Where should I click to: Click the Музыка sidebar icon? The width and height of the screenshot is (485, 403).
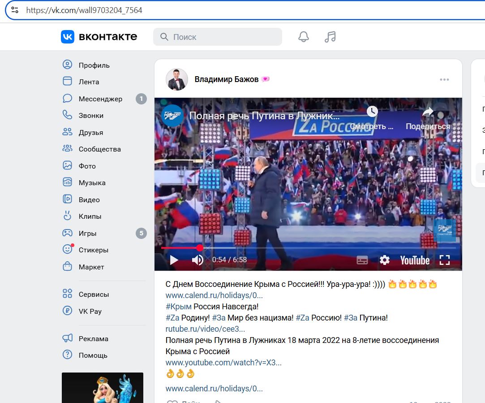click(68, 182)
